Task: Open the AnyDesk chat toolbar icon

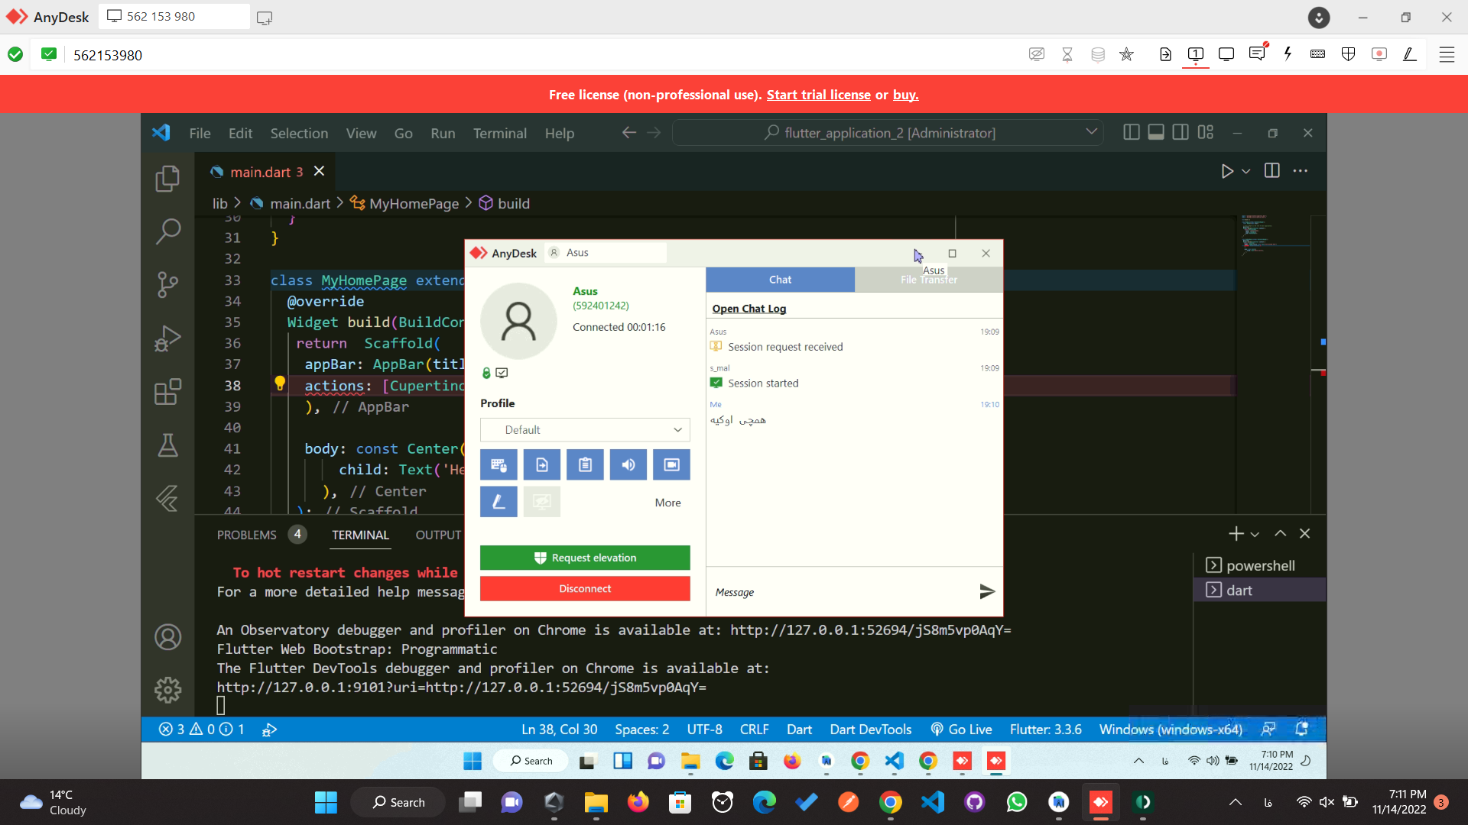Action: [x=1257, y=54]
